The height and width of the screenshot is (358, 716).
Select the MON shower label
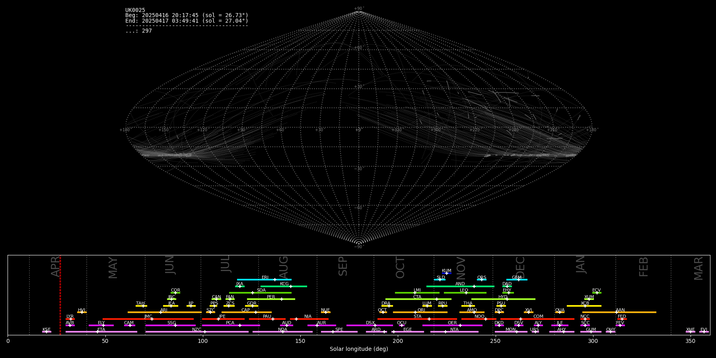(511, 330)
